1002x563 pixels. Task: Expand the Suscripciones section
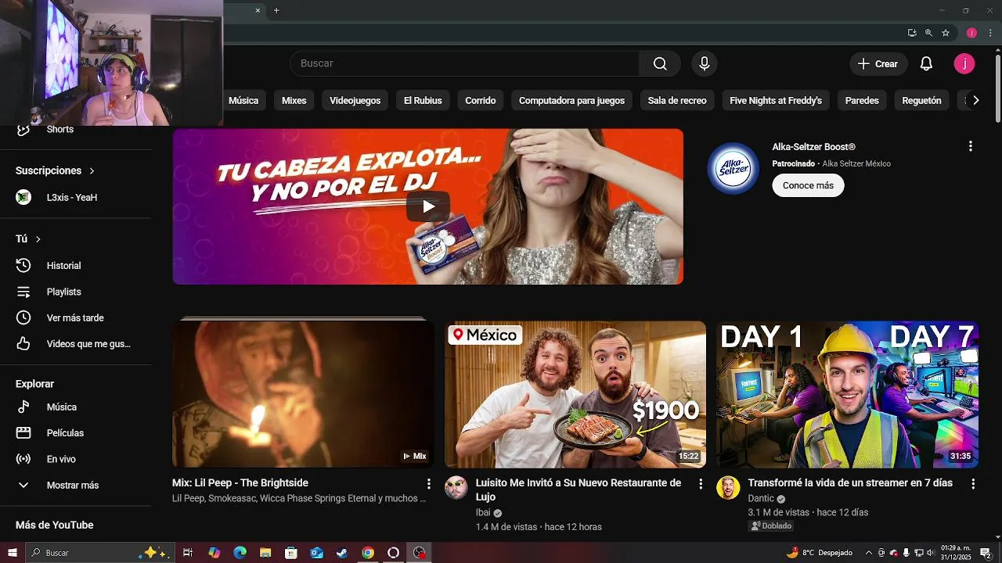[55, 170]
